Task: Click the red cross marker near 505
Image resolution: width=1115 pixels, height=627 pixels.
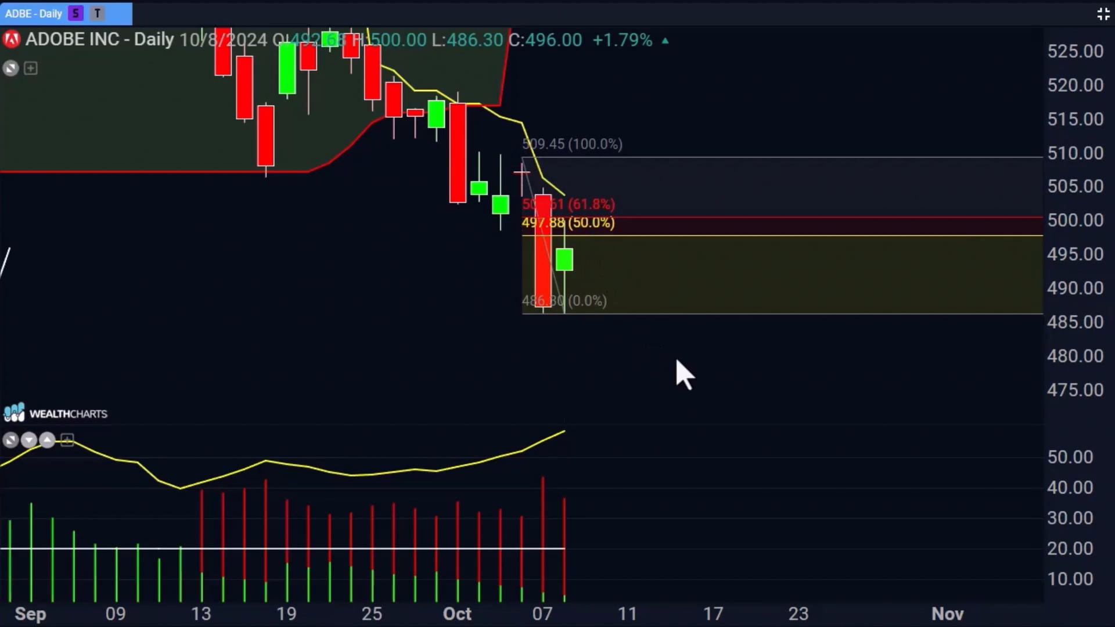Action: 521,172
